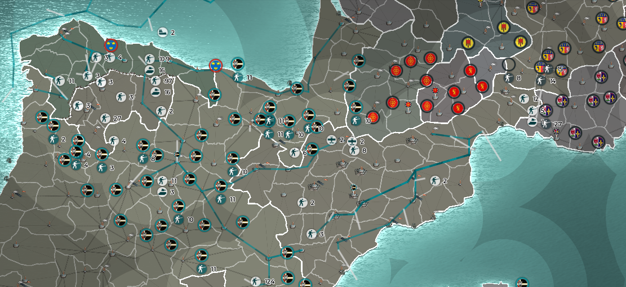Select the aircraft wing directly above infantry 8
Screen dimensions: 626x287
[352, 142]
